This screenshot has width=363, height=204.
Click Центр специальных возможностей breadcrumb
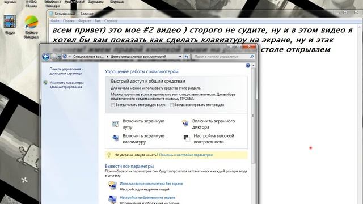(138, 57)
